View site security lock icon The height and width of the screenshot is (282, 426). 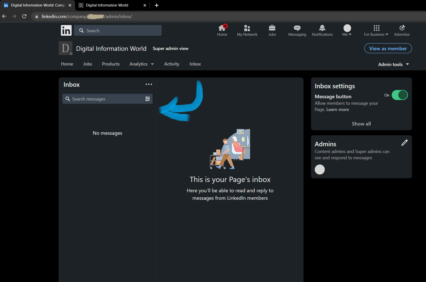pyautogui.click(x=37, y=16)
